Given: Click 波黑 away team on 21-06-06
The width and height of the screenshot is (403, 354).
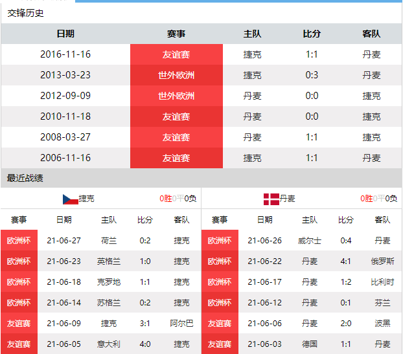Looking at the screenshot, I should pos(382,324).
